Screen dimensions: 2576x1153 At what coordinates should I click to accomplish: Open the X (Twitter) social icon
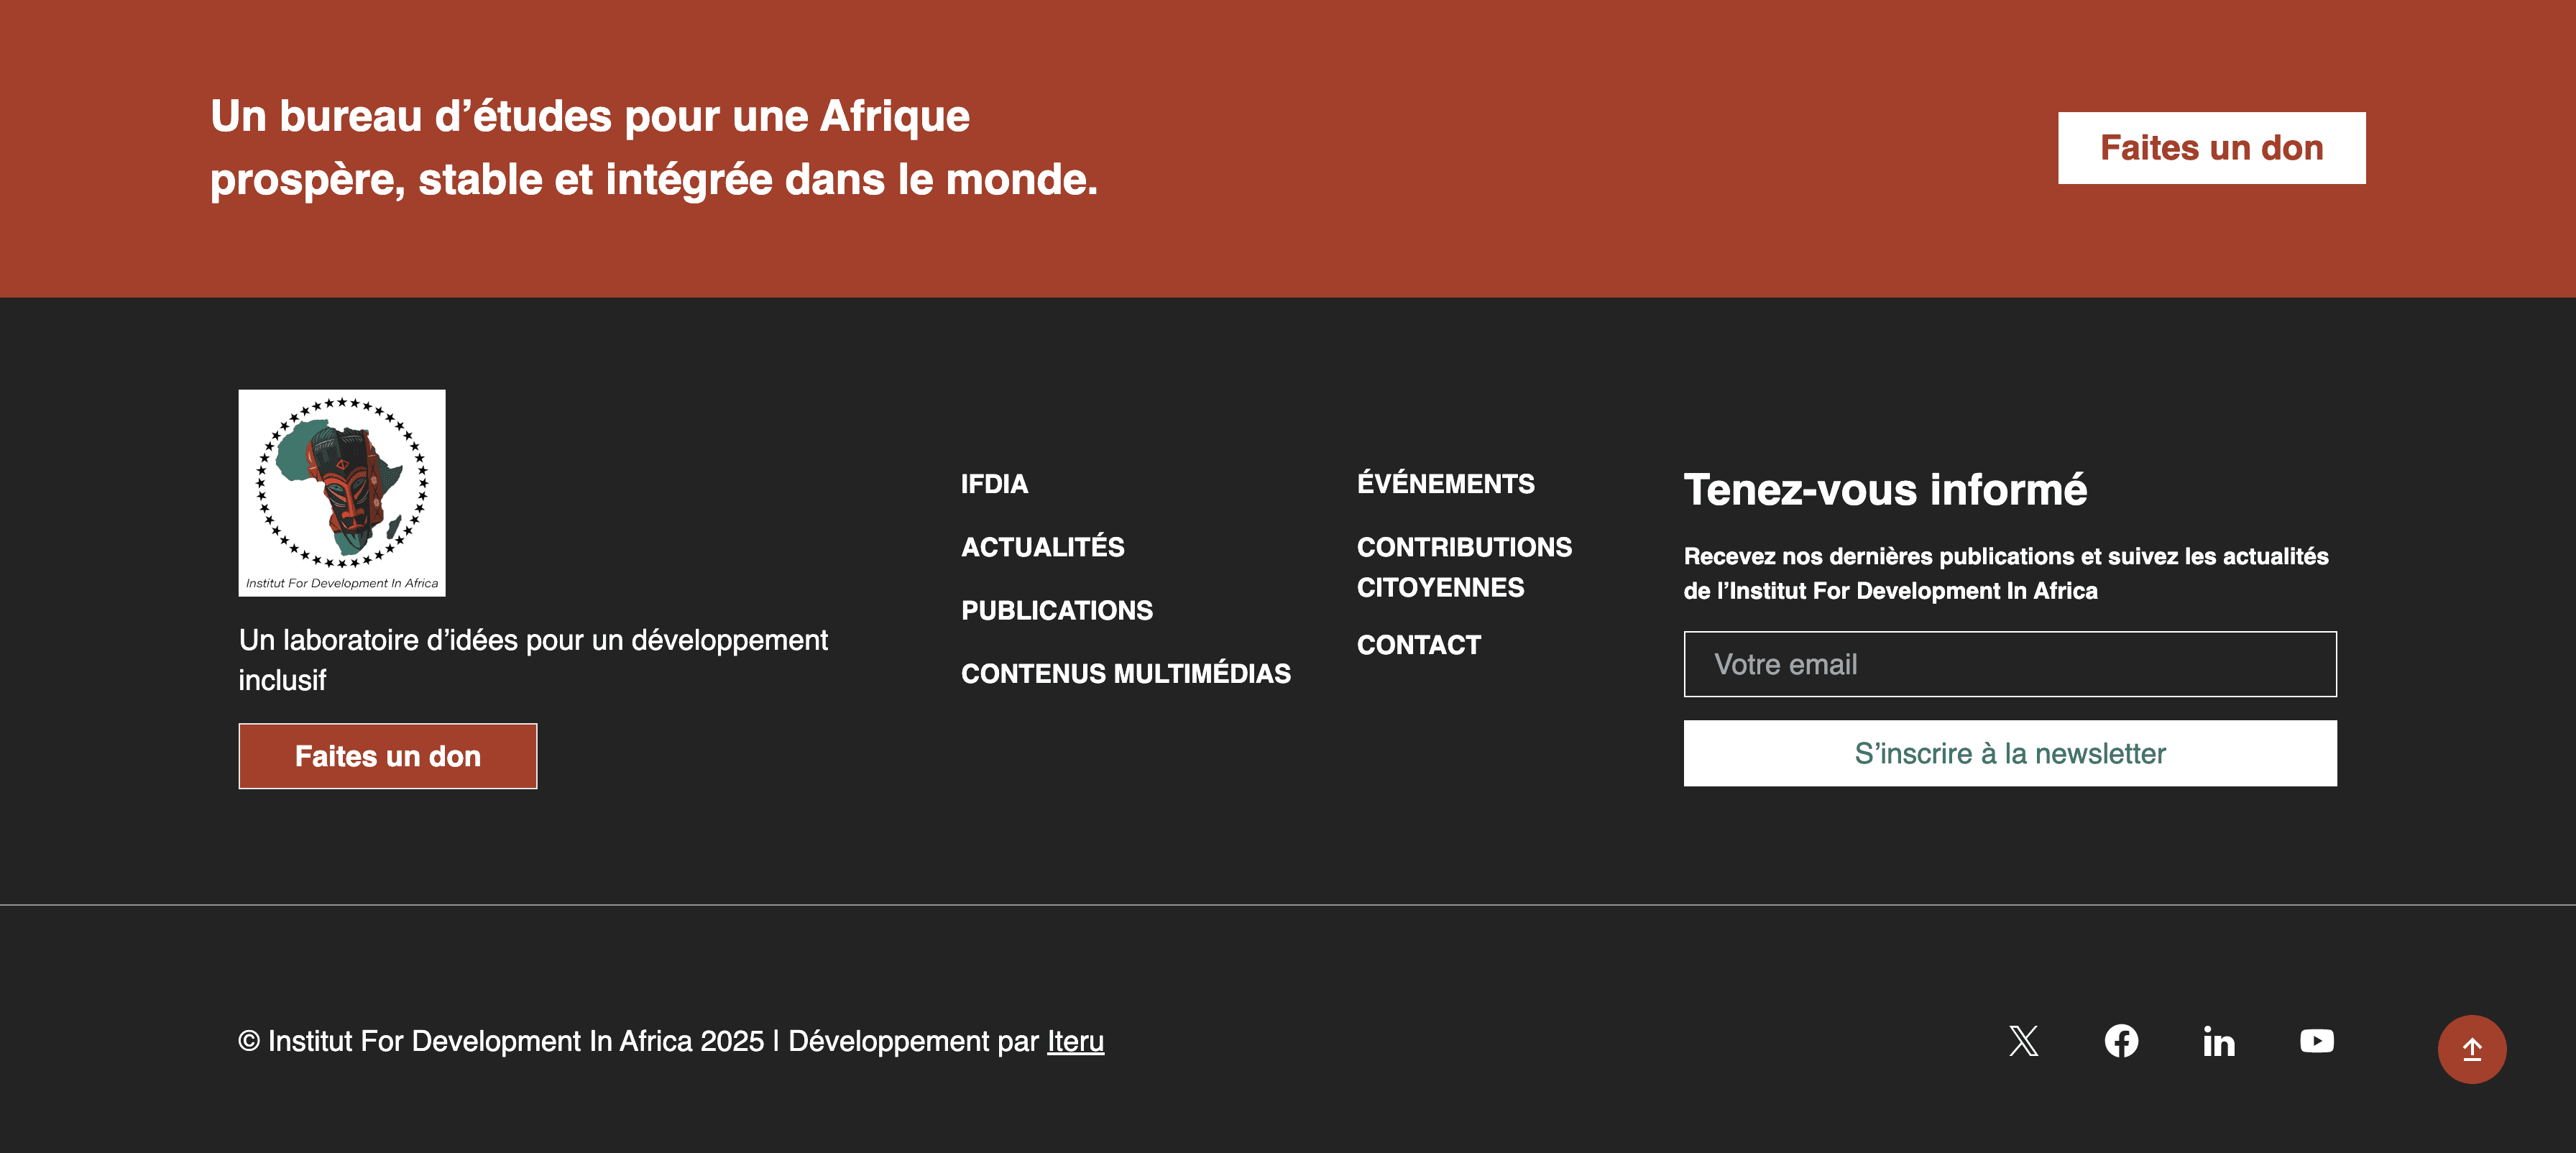(2023, 1041)
